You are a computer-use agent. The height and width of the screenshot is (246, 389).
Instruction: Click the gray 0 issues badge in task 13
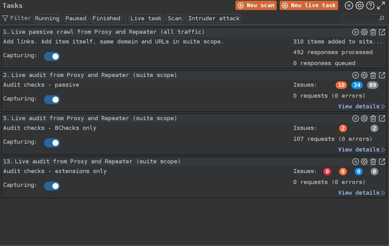click(x=374, y=172)
